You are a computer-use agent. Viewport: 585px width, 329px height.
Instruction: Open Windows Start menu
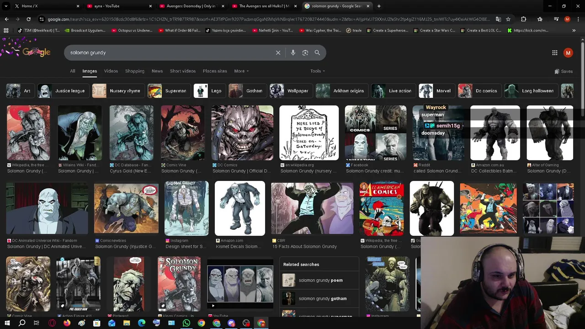[x=7, y=323]
